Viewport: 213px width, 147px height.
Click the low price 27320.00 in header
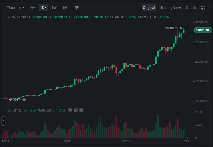81,17
